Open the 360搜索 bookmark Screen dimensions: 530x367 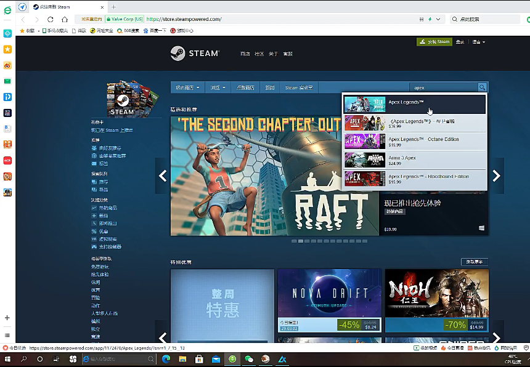pos(128,30)
